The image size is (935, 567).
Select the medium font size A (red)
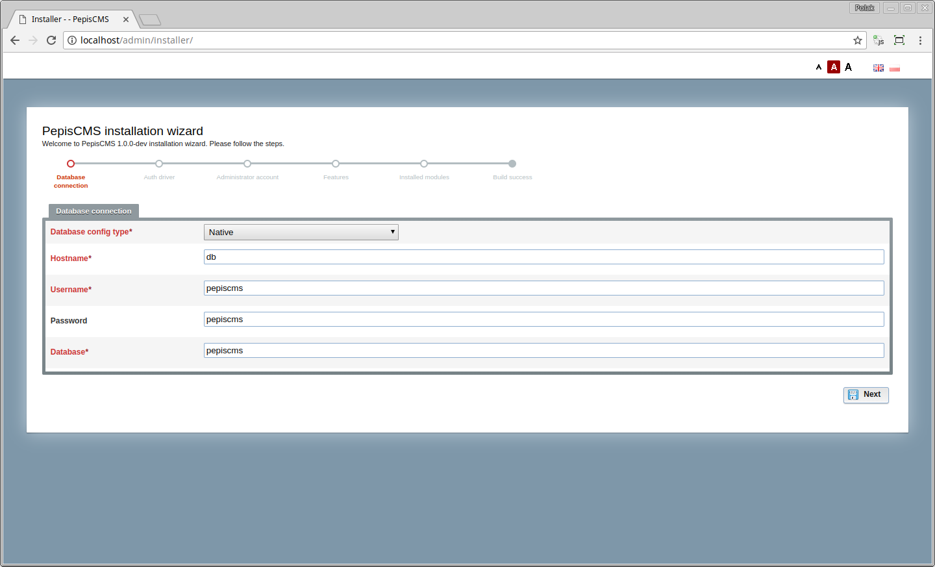tap(834, 67)
